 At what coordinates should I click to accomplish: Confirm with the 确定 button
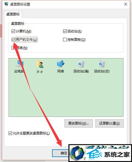60,153
